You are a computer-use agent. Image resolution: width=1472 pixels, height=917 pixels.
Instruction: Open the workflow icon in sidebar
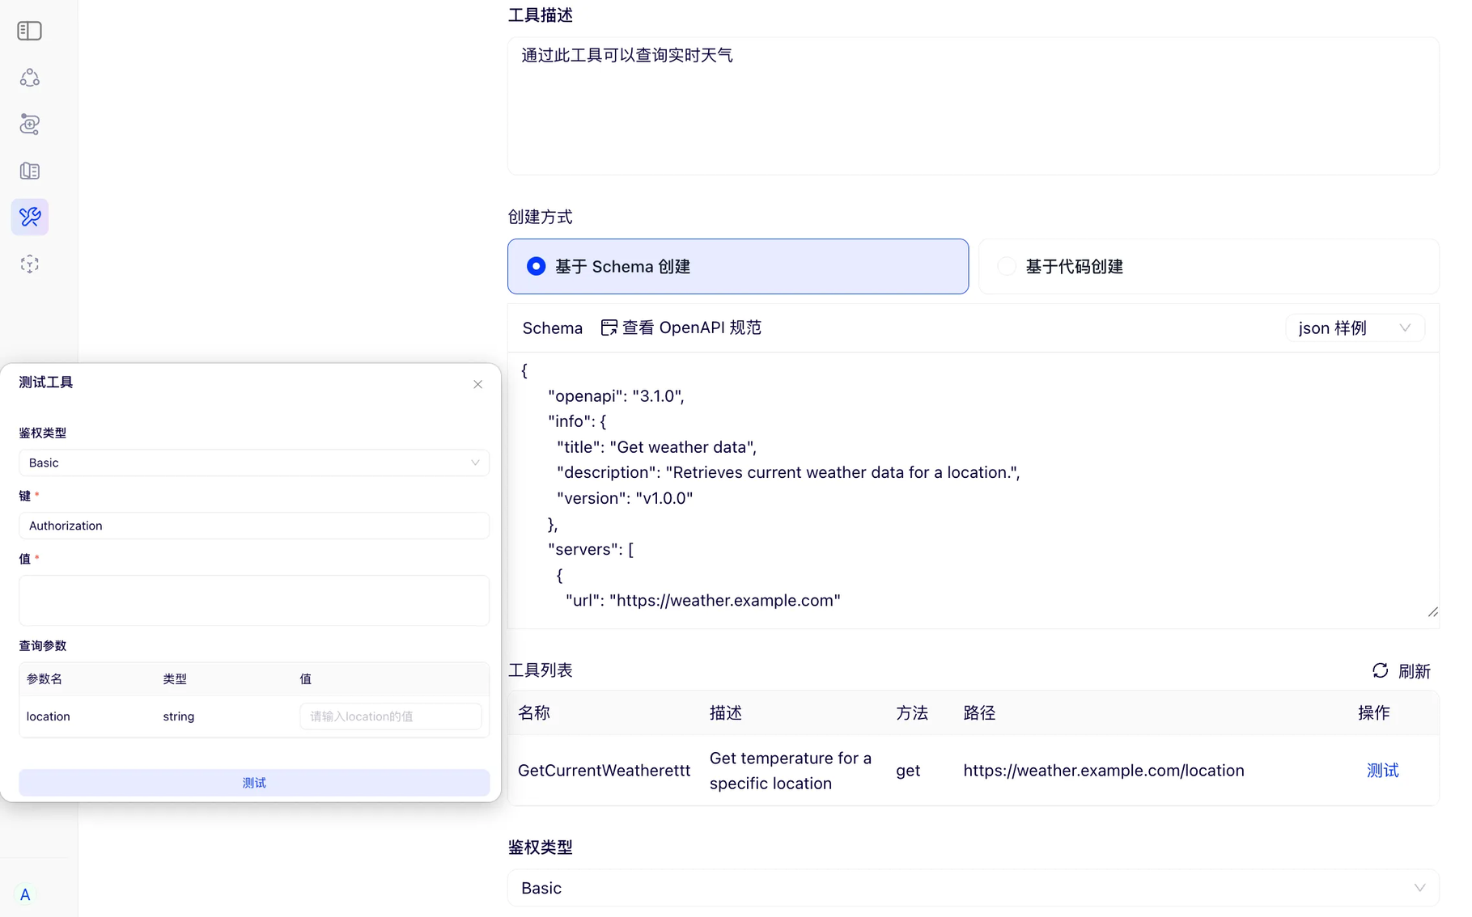[x=30, y=124]
